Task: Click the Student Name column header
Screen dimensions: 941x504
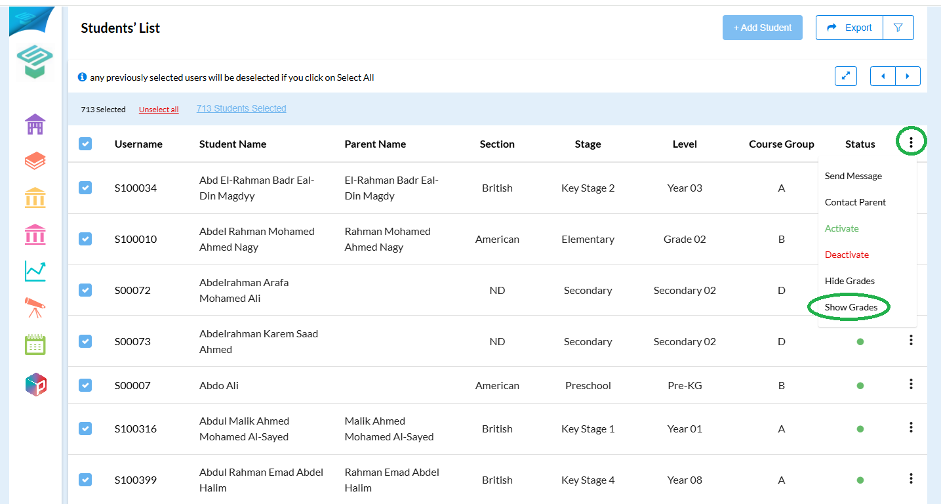Action: (x=233, y=144)
